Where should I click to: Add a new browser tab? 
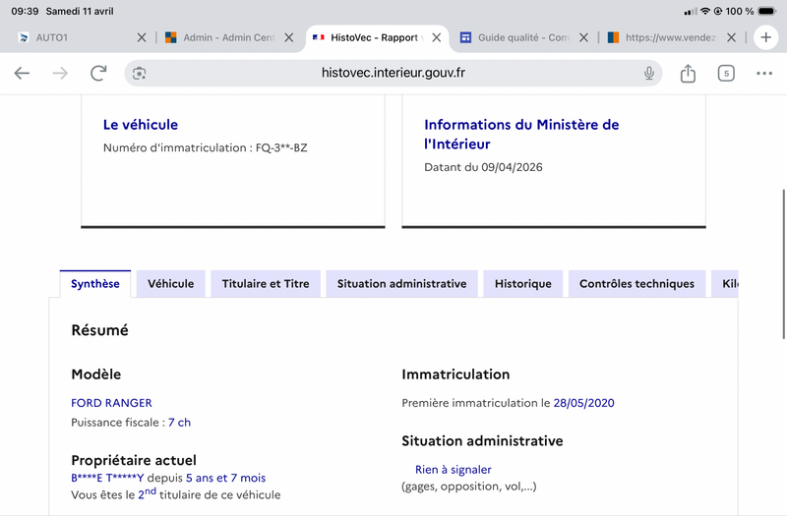click(x=765, y=37)
